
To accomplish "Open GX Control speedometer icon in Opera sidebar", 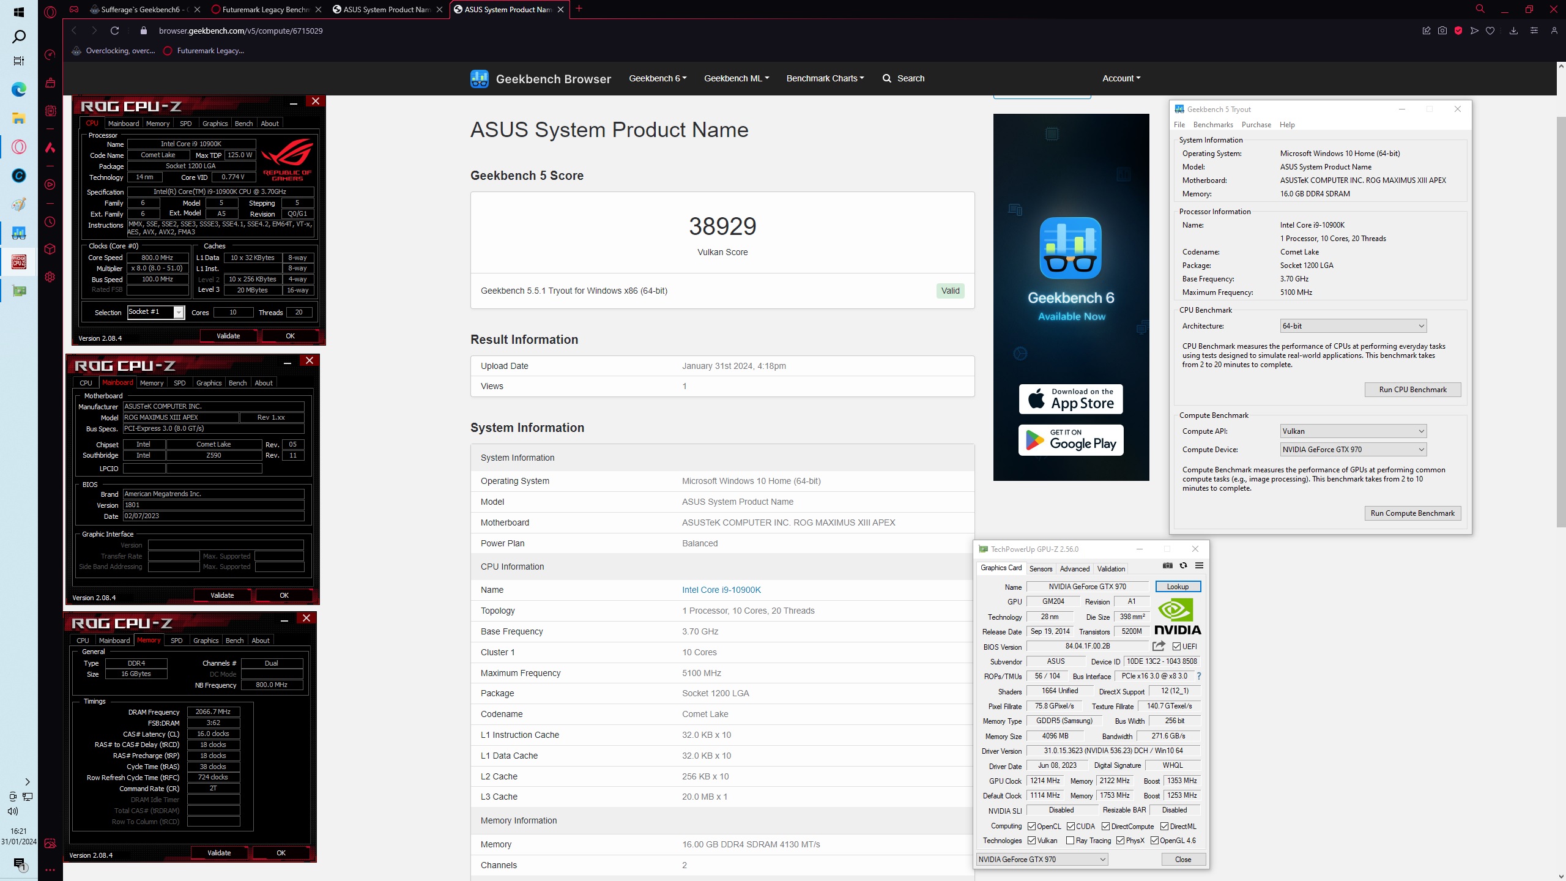I will click(x=50, y=55).
